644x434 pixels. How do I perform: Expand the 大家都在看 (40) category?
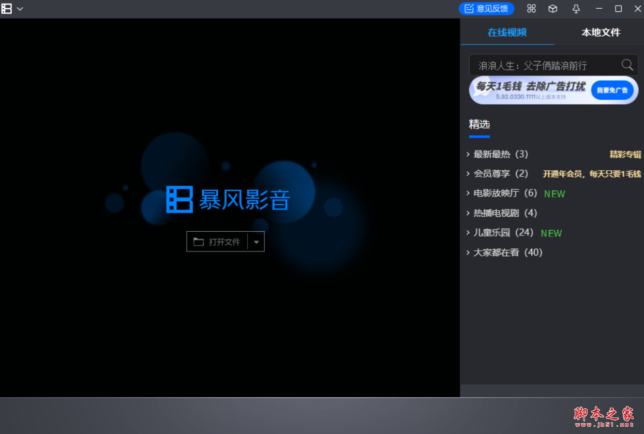click(504, 252)
